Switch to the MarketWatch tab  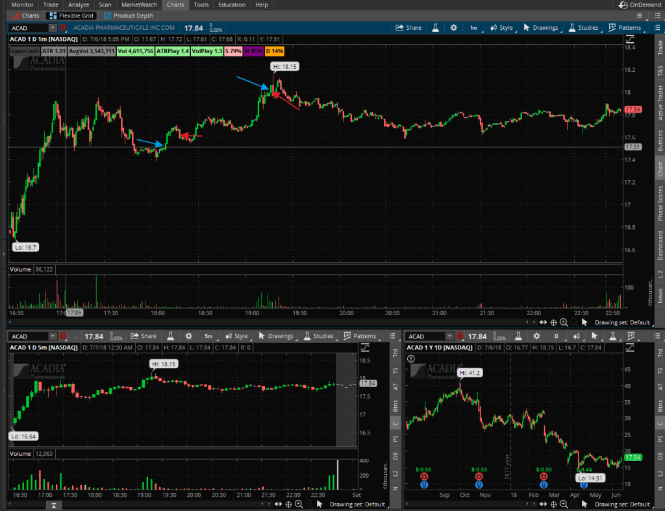coord(139,5)
